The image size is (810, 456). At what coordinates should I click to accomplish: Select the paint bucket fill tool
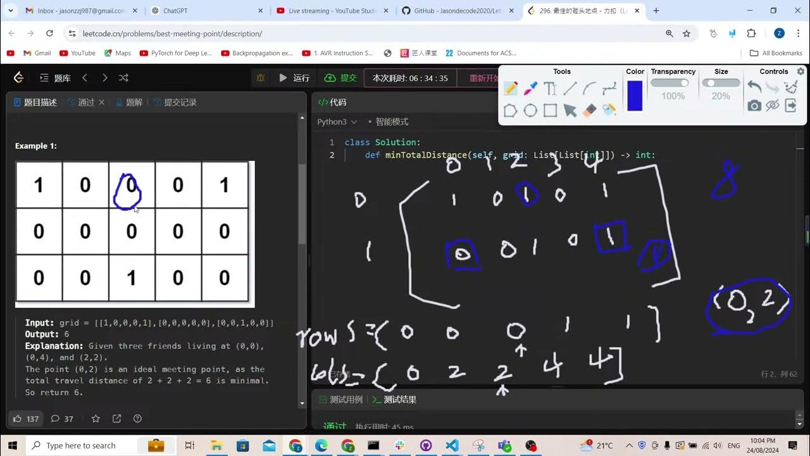point(609,111)
